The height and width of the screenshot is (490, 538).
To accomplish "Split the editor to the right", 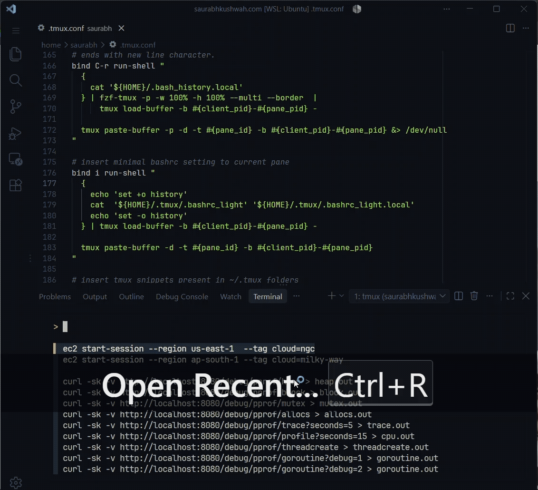I will click(x=510, y=28).
